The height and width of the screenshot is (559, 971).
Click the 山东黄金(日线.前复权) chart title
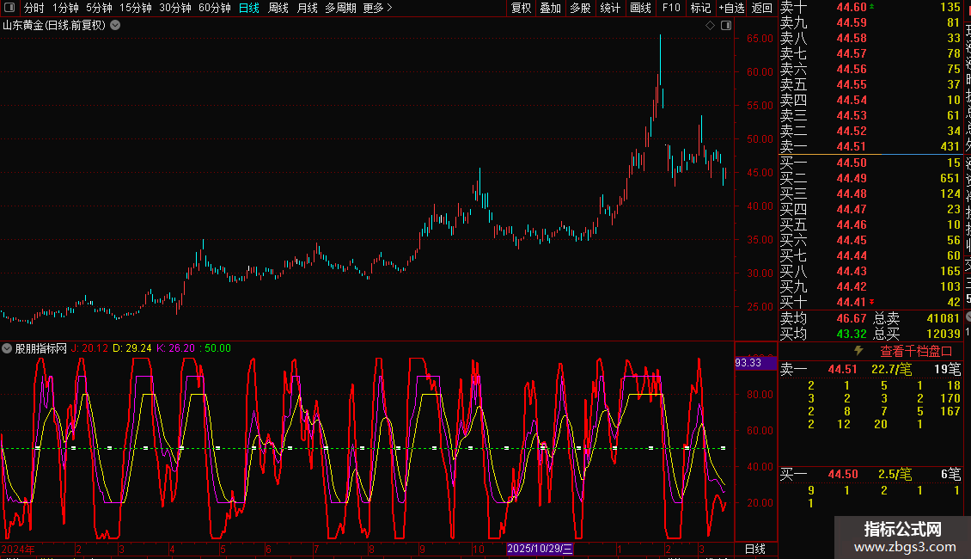click(x=54, y=26)
